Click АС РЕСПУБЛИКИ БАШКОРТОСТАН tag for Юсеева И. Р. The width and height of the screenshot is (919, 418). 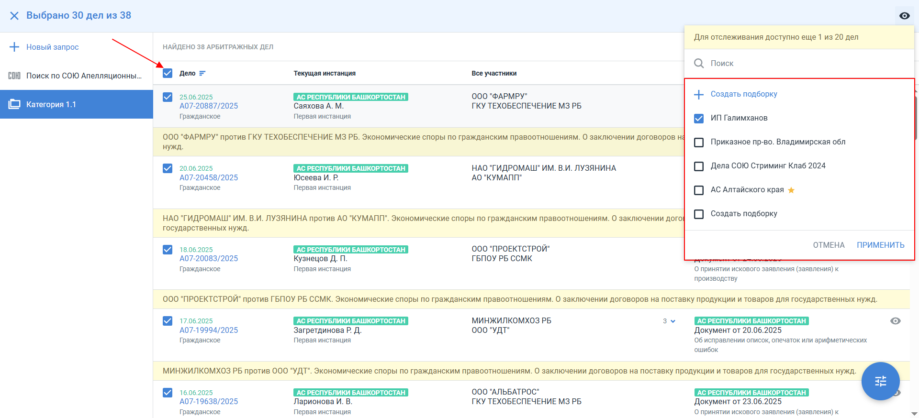pyautogui.click(x=351, y=168)
